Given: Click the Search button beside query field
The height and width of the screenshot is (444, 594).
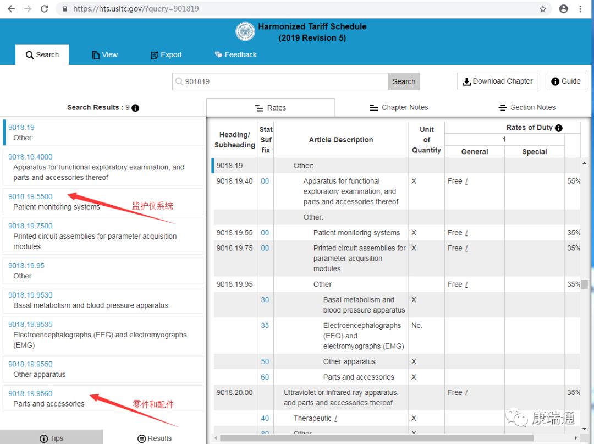Looking at the screenshot, I should coord(404,81).
